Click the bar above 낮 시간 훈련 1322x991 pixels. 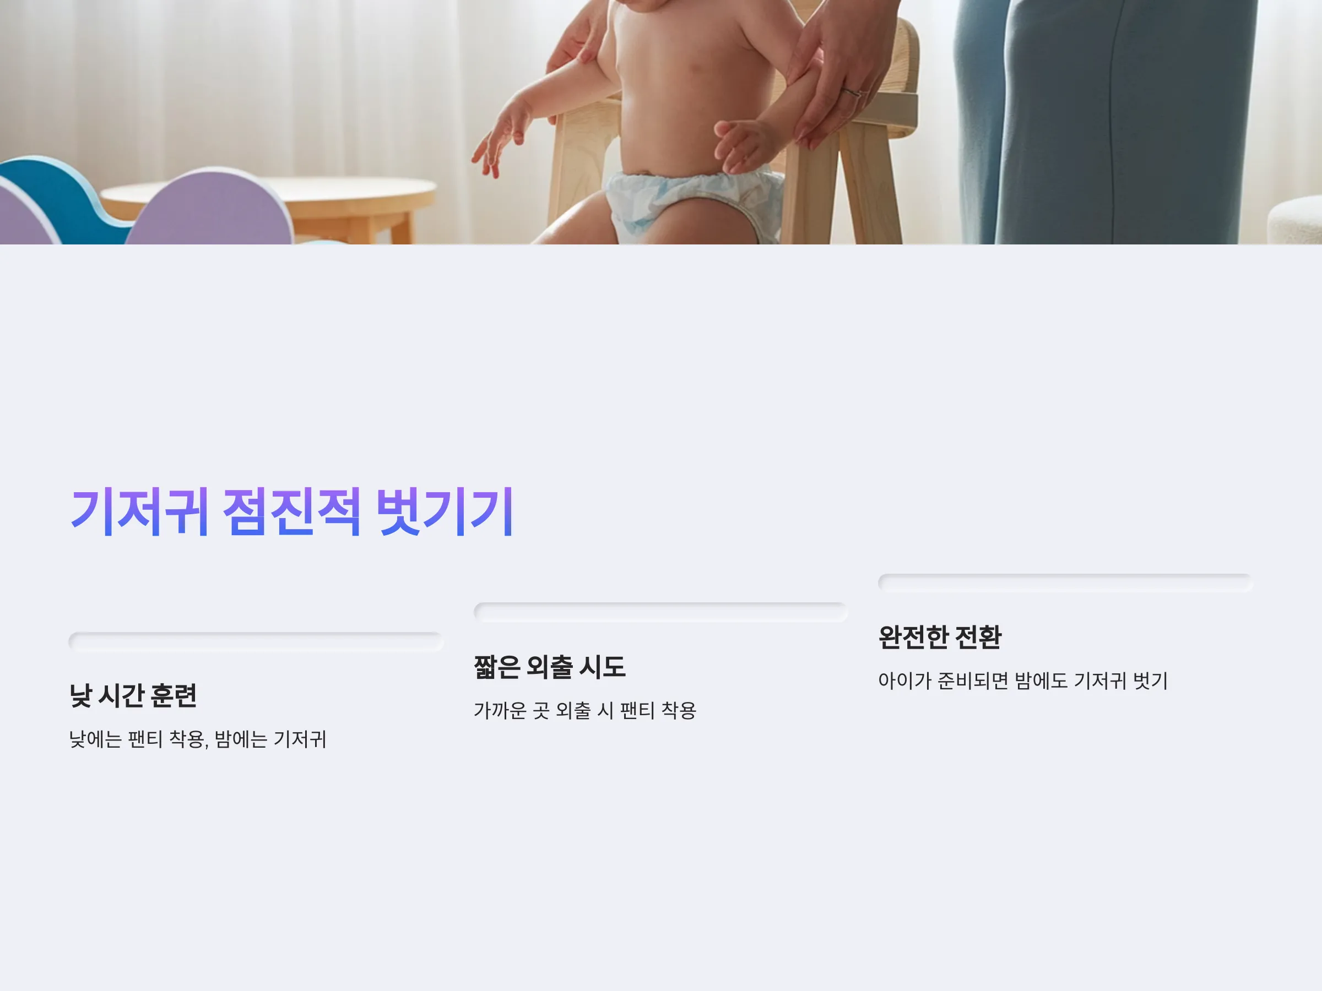(256, 641)
